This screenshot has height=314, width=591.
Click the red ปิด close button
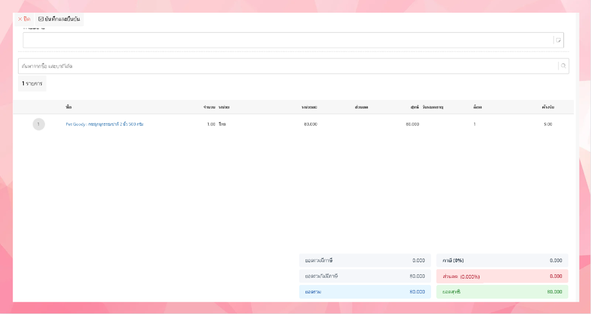click(24, 19)
